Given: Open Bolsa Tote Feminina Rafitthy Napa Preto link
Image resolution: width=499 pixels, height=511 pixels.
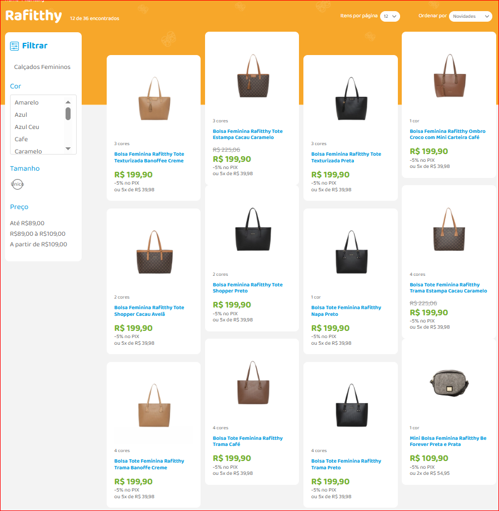Looking at the screenshot, I should 346,311.
